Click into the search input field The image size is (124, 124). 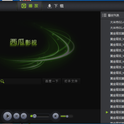[21, 81]
